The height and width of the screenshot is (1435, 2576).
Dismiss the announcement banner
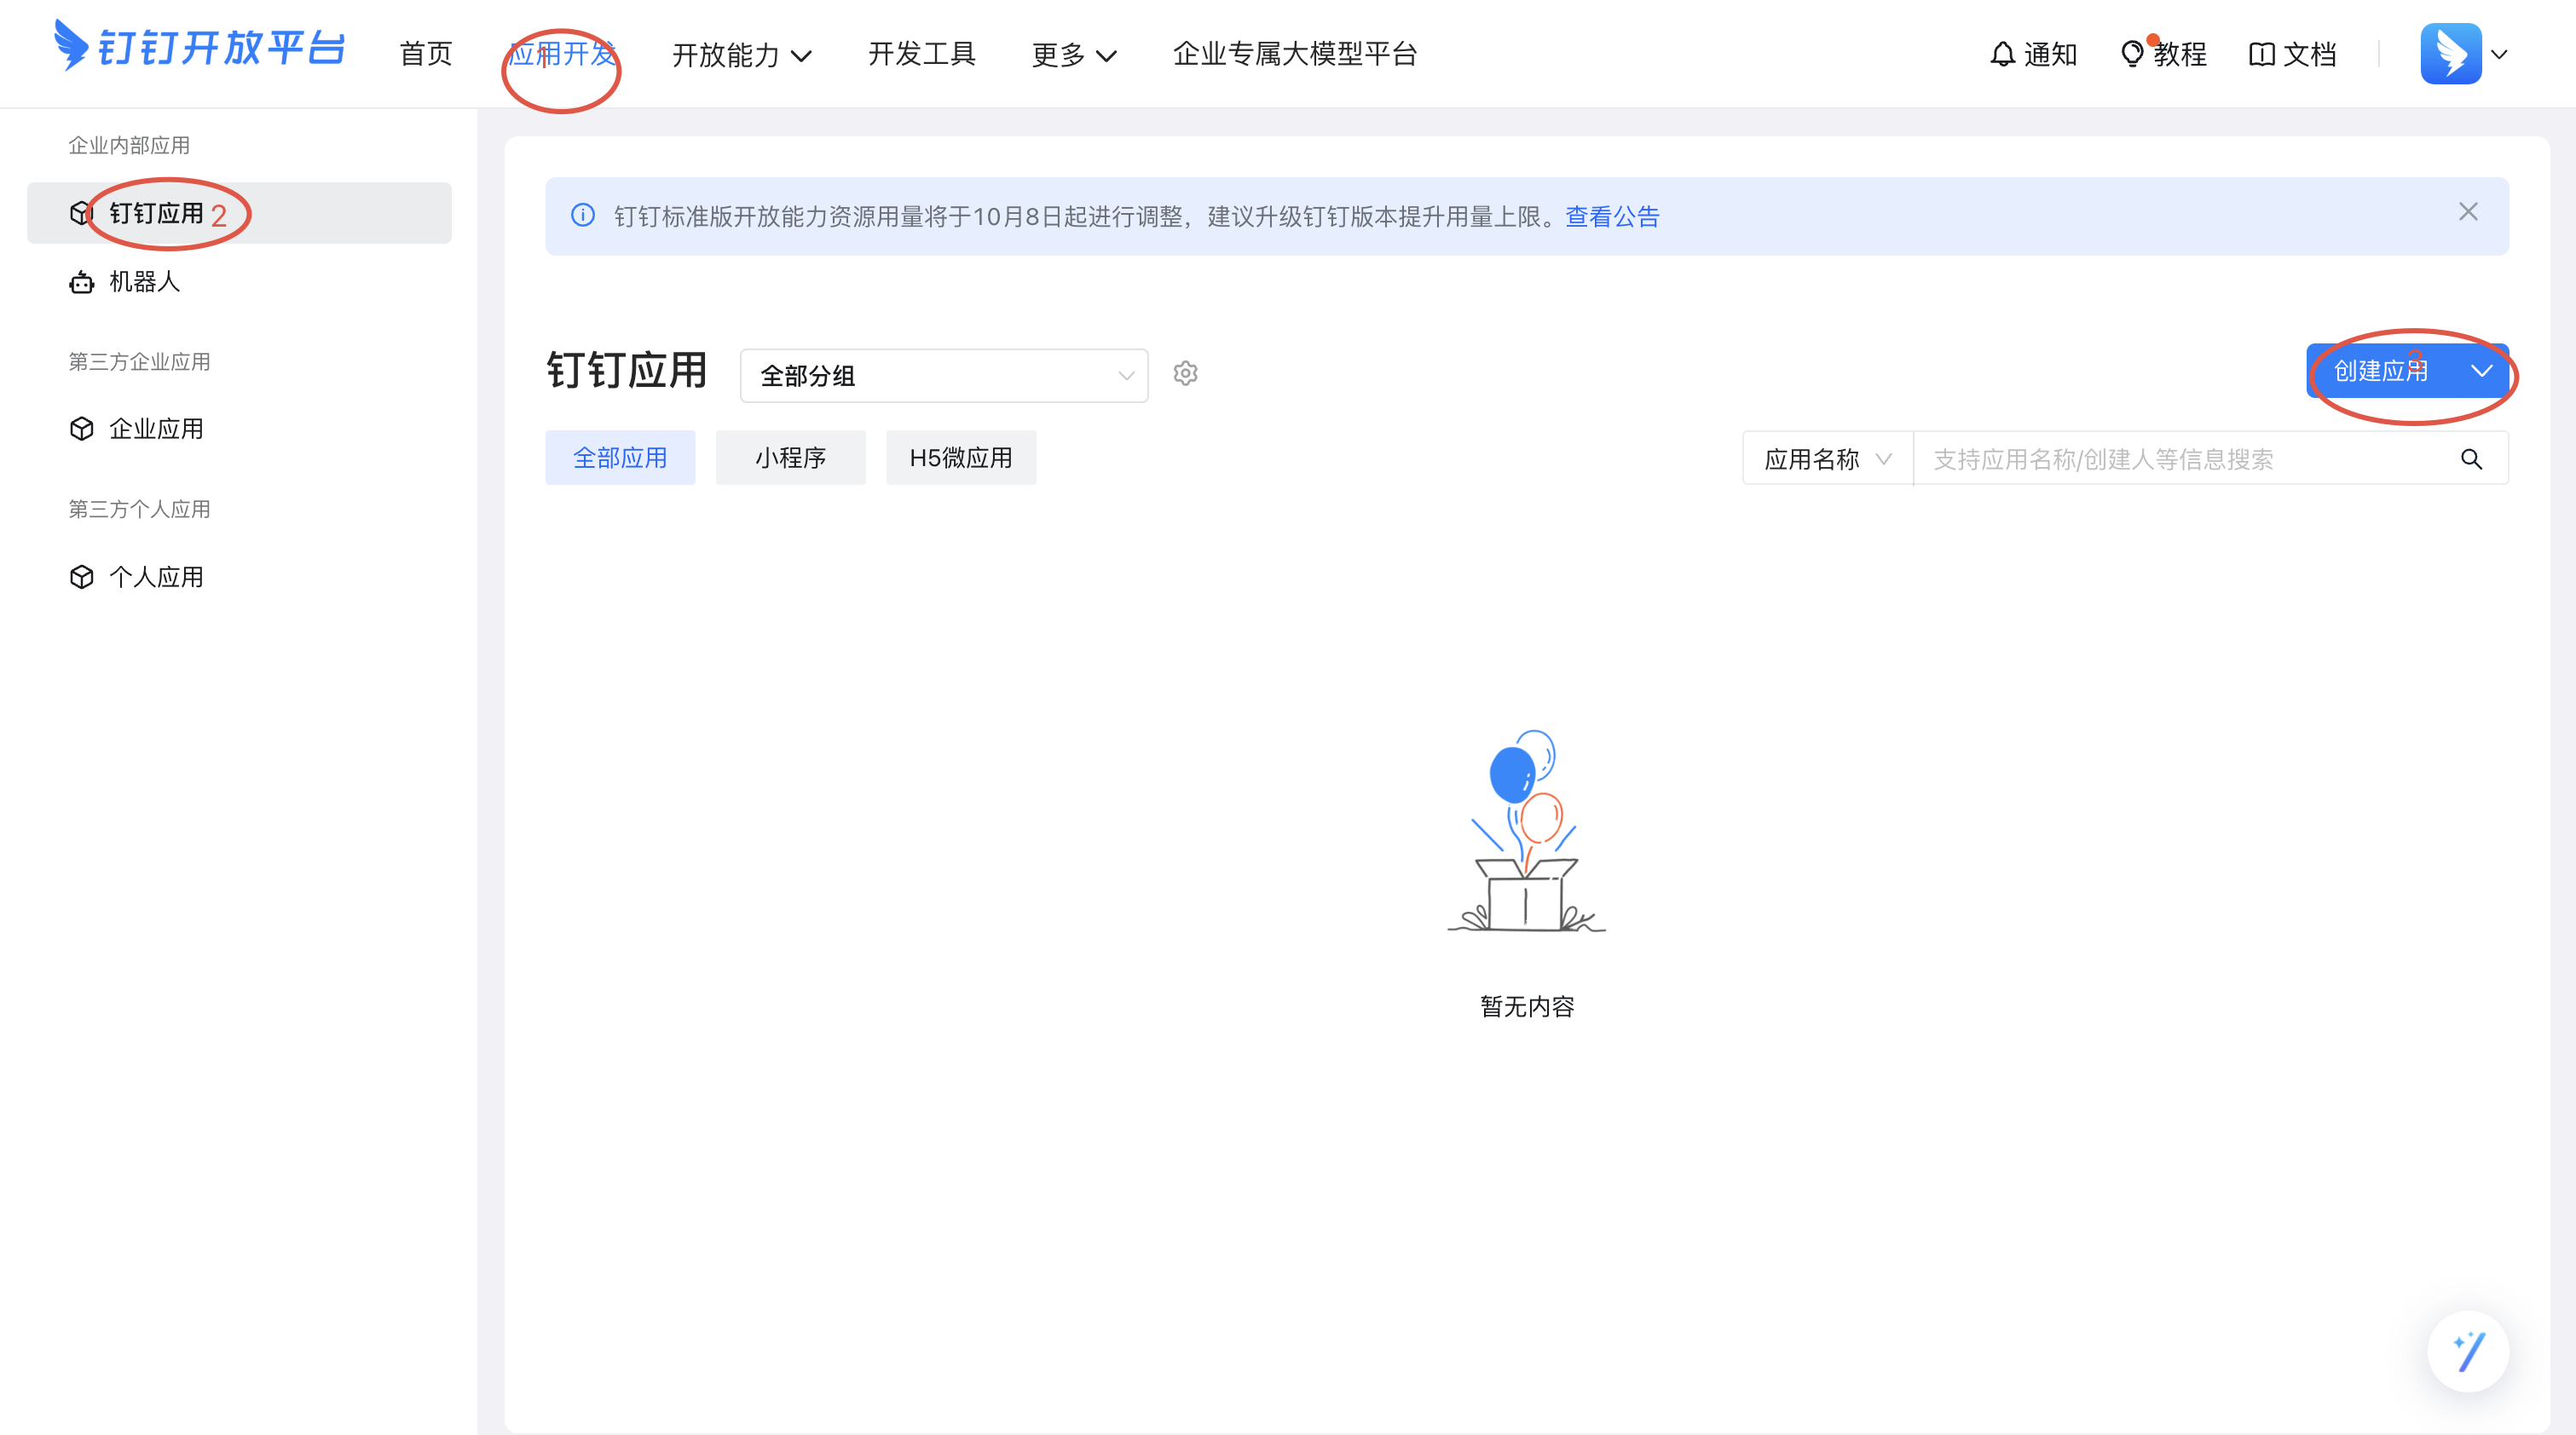(2468, 212)
